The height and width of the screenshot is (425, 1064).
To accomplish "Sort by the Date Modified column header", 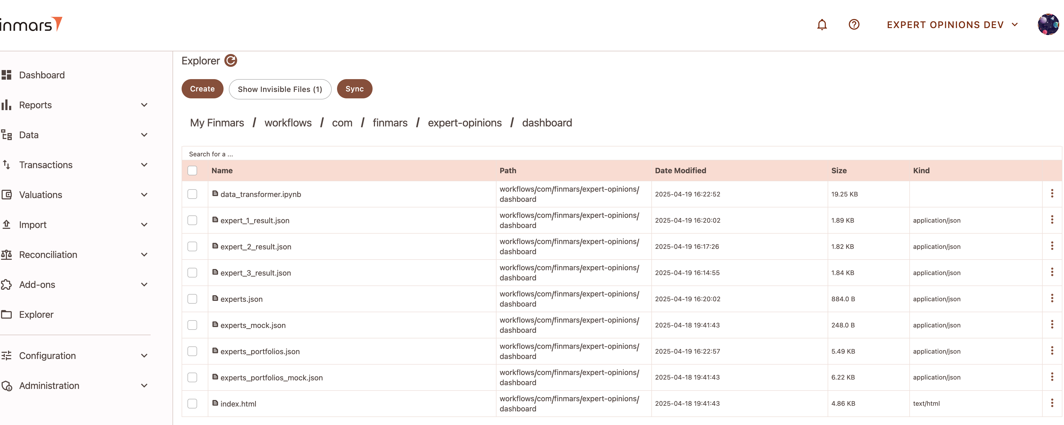I will (680, 170).
